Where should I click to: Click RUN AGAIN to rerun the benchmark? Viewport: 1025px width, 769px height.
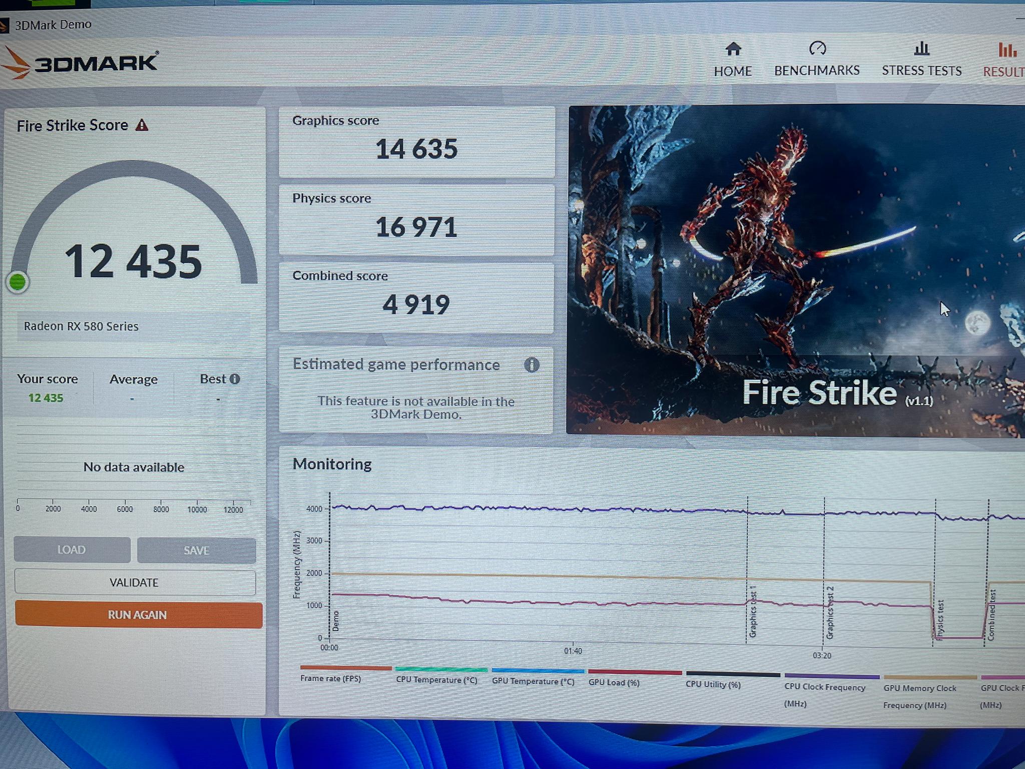[138, 615]
